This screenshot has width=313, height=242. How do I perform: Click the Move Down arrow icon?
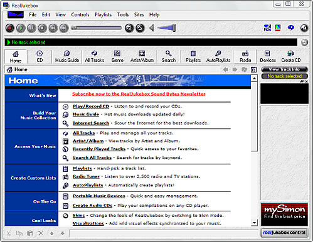point(62,233)
